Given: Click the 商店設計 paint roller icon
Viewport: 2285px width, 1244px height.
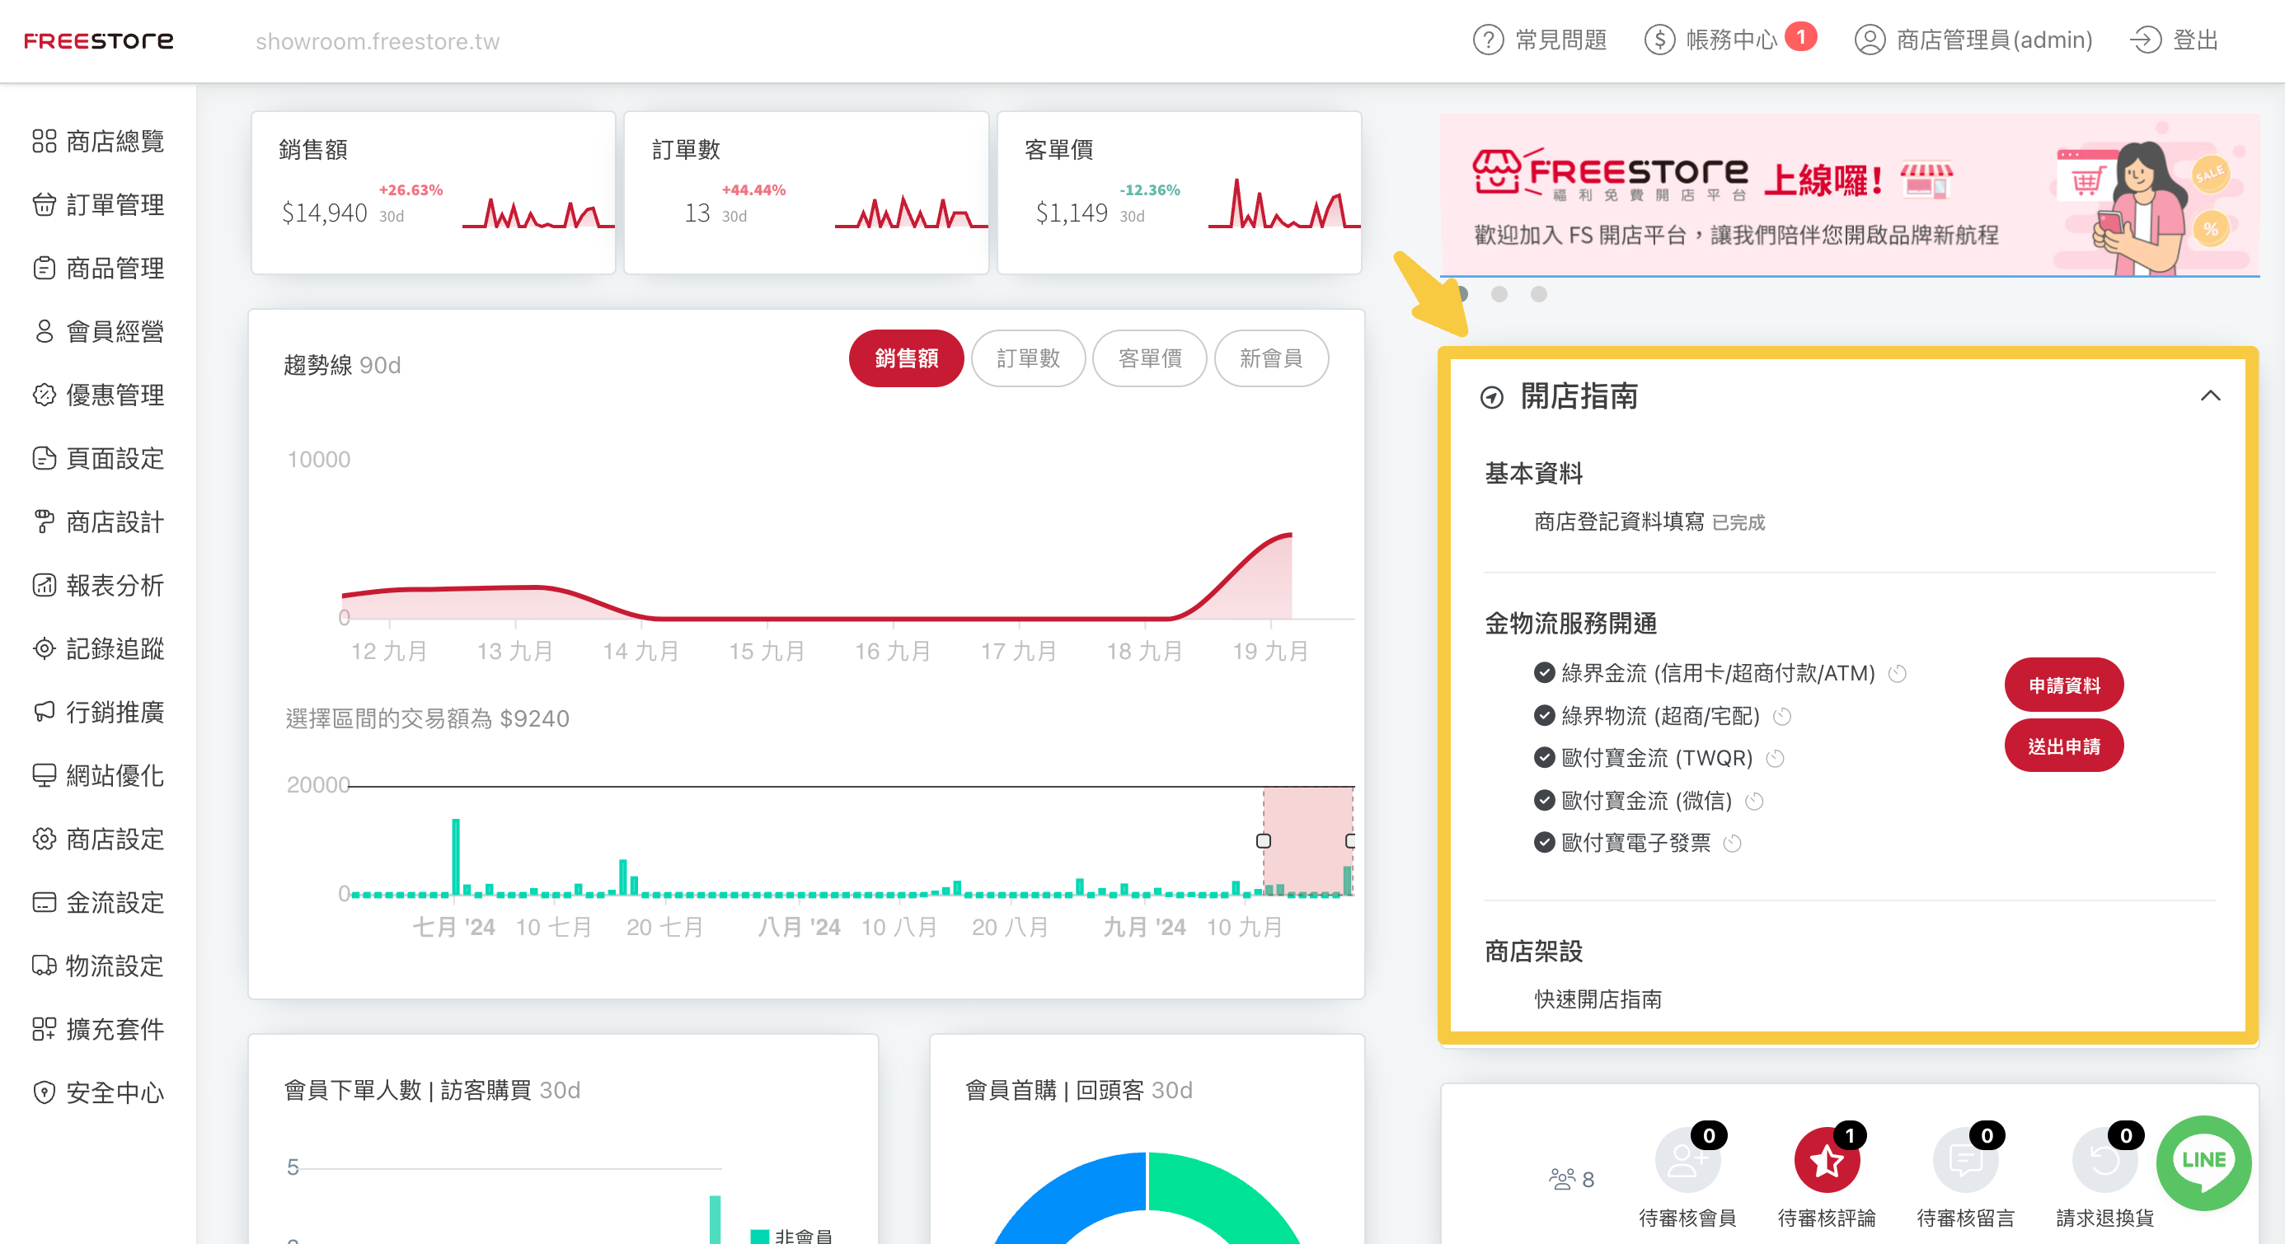Looking at the screenshot, I should (x=44, y=521).
